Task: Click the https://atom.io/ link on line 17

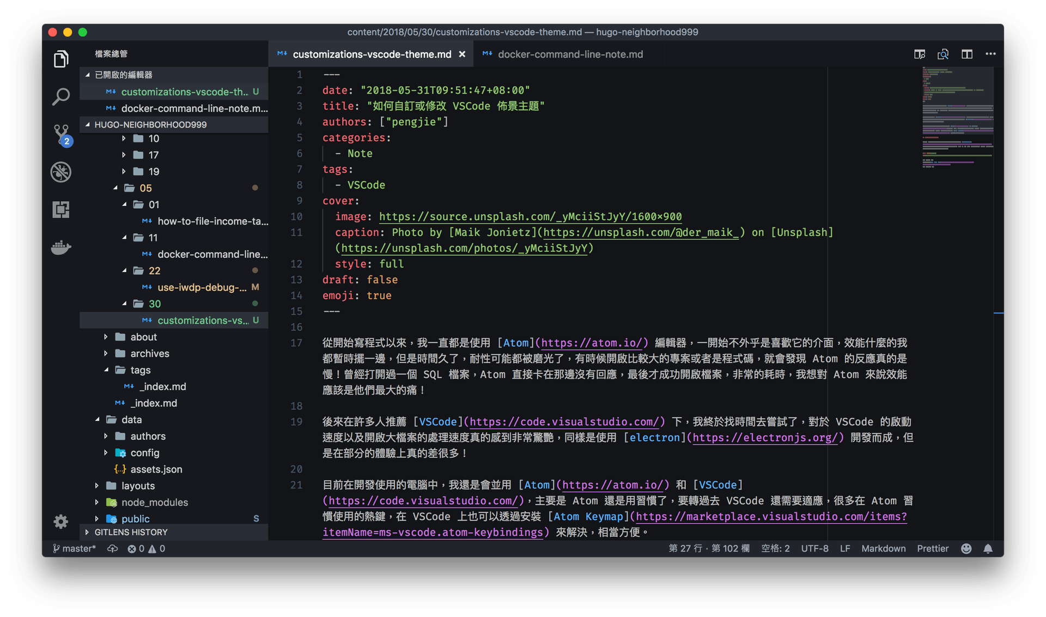Action: click(592, 343)
